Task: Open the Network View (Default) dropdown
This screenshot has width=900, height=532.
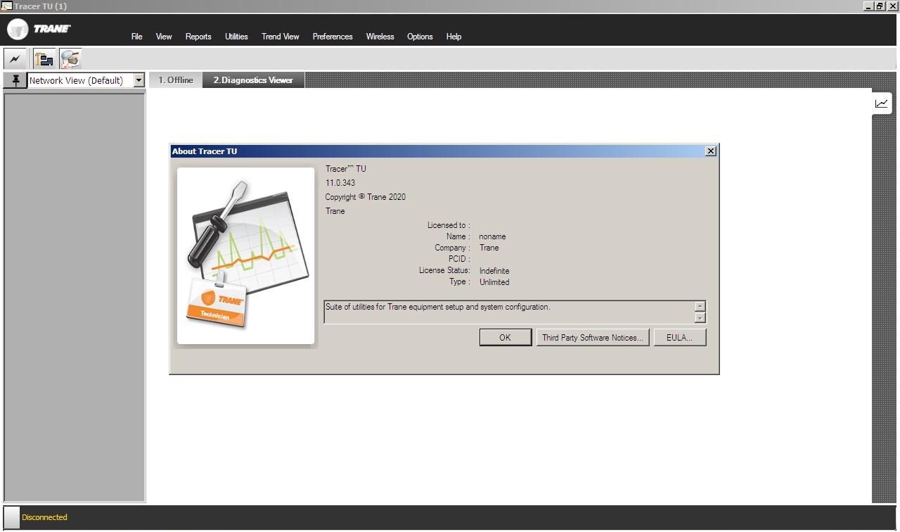Action: tap(139, 80)
